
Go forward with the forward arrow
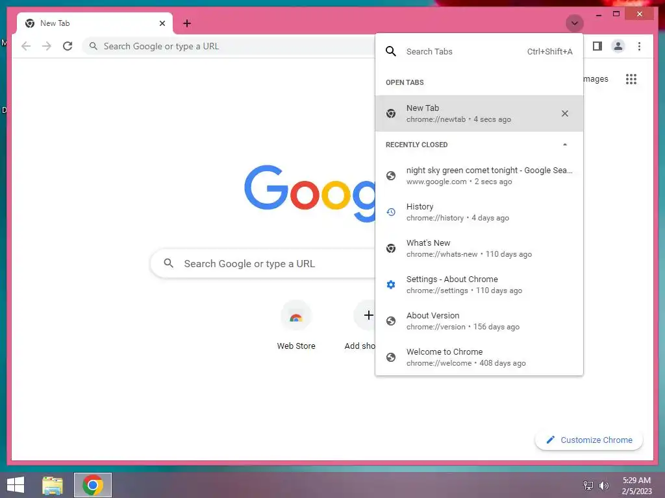point(47,46)
